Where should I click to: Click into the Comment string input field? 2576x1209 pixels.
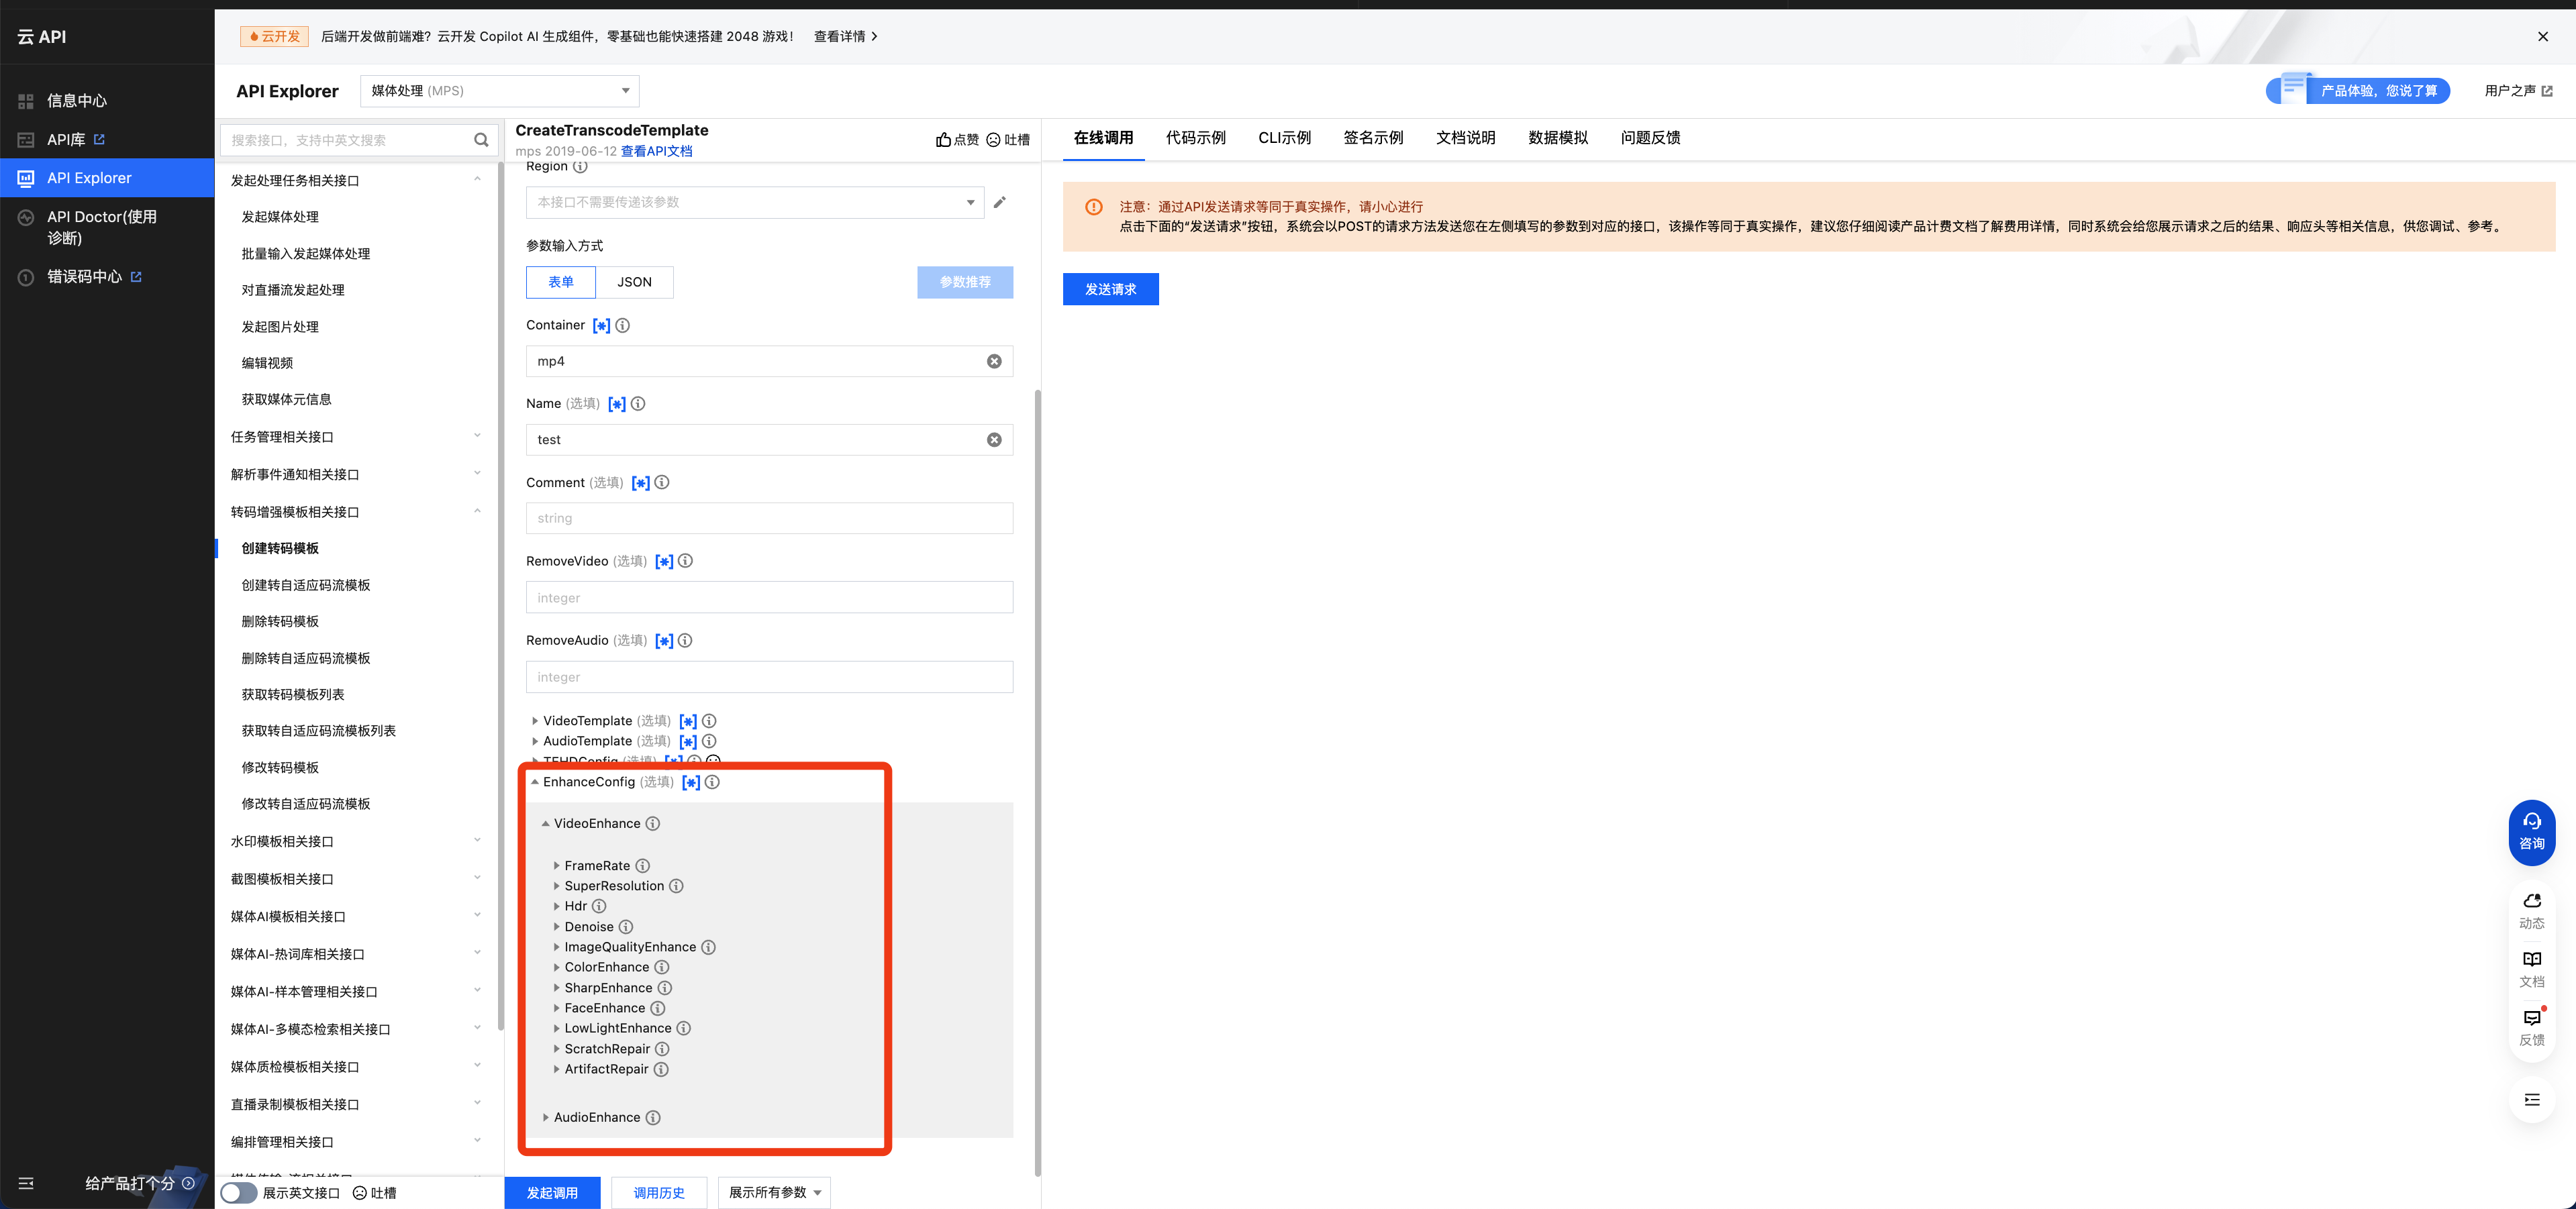pos(768,518)
